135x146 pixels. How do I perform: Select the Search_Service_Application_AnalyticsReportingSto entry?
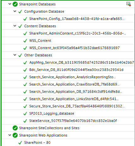(x=72, y=77)
